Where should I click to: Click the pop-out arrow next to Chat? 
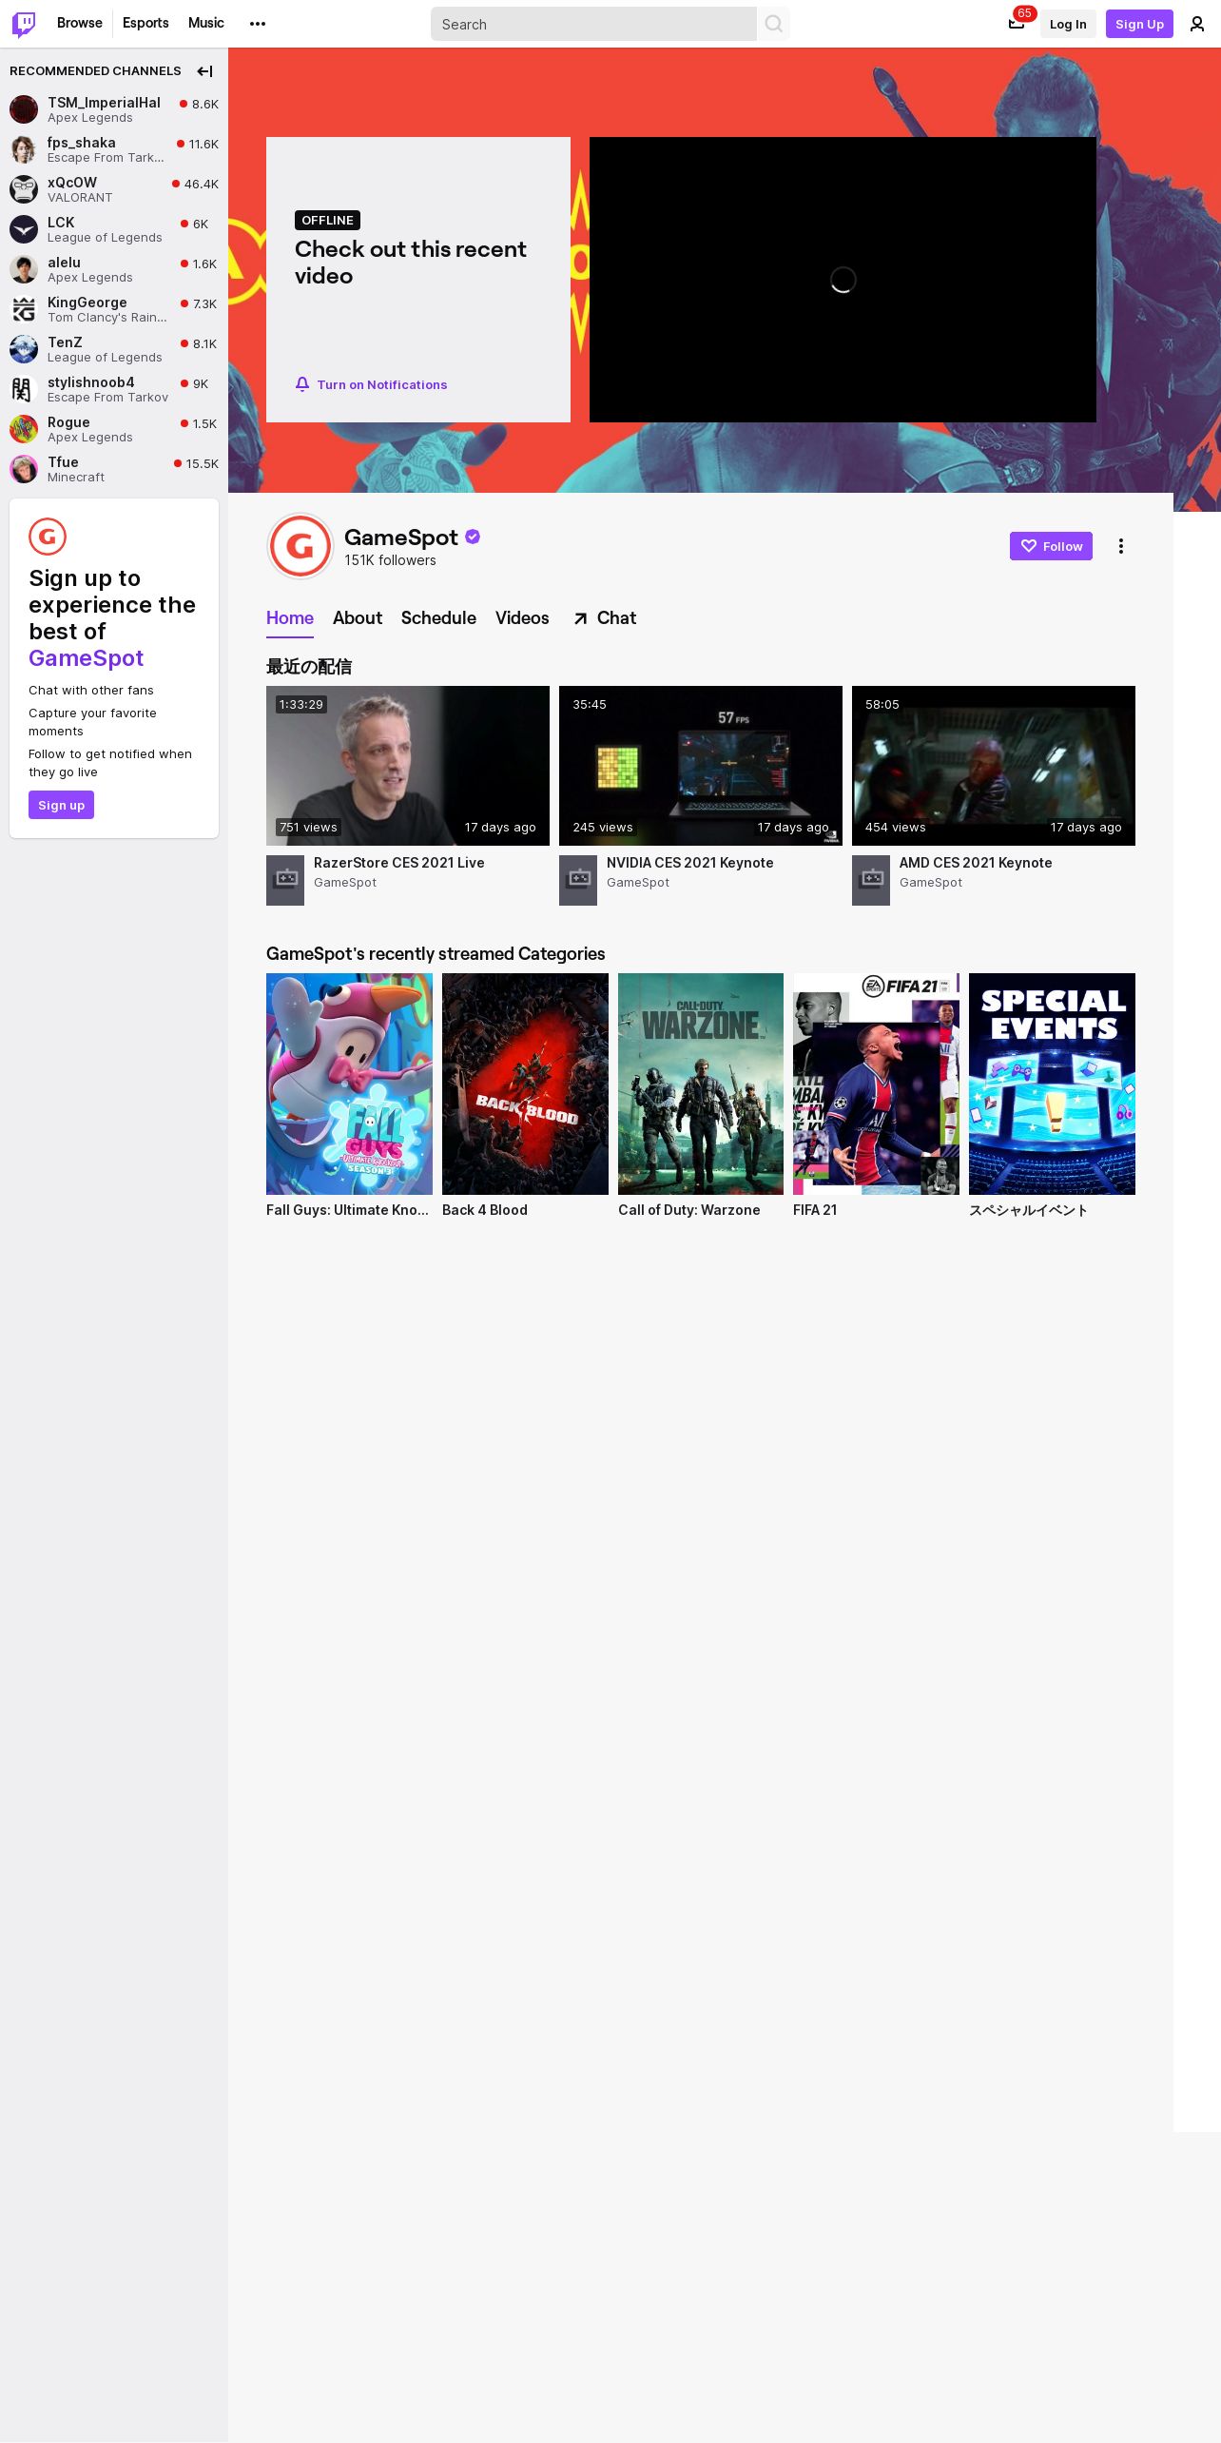tap(580, 619)
